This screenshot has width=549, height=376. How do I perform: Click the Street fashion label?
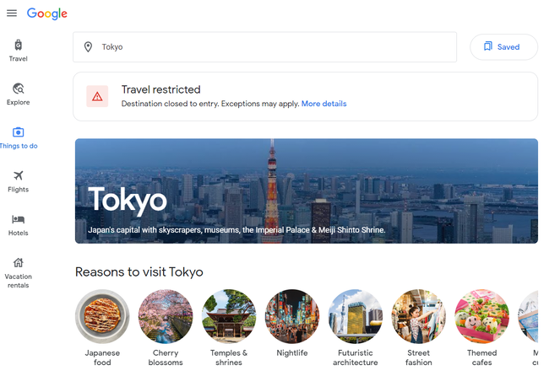point(419,357)
